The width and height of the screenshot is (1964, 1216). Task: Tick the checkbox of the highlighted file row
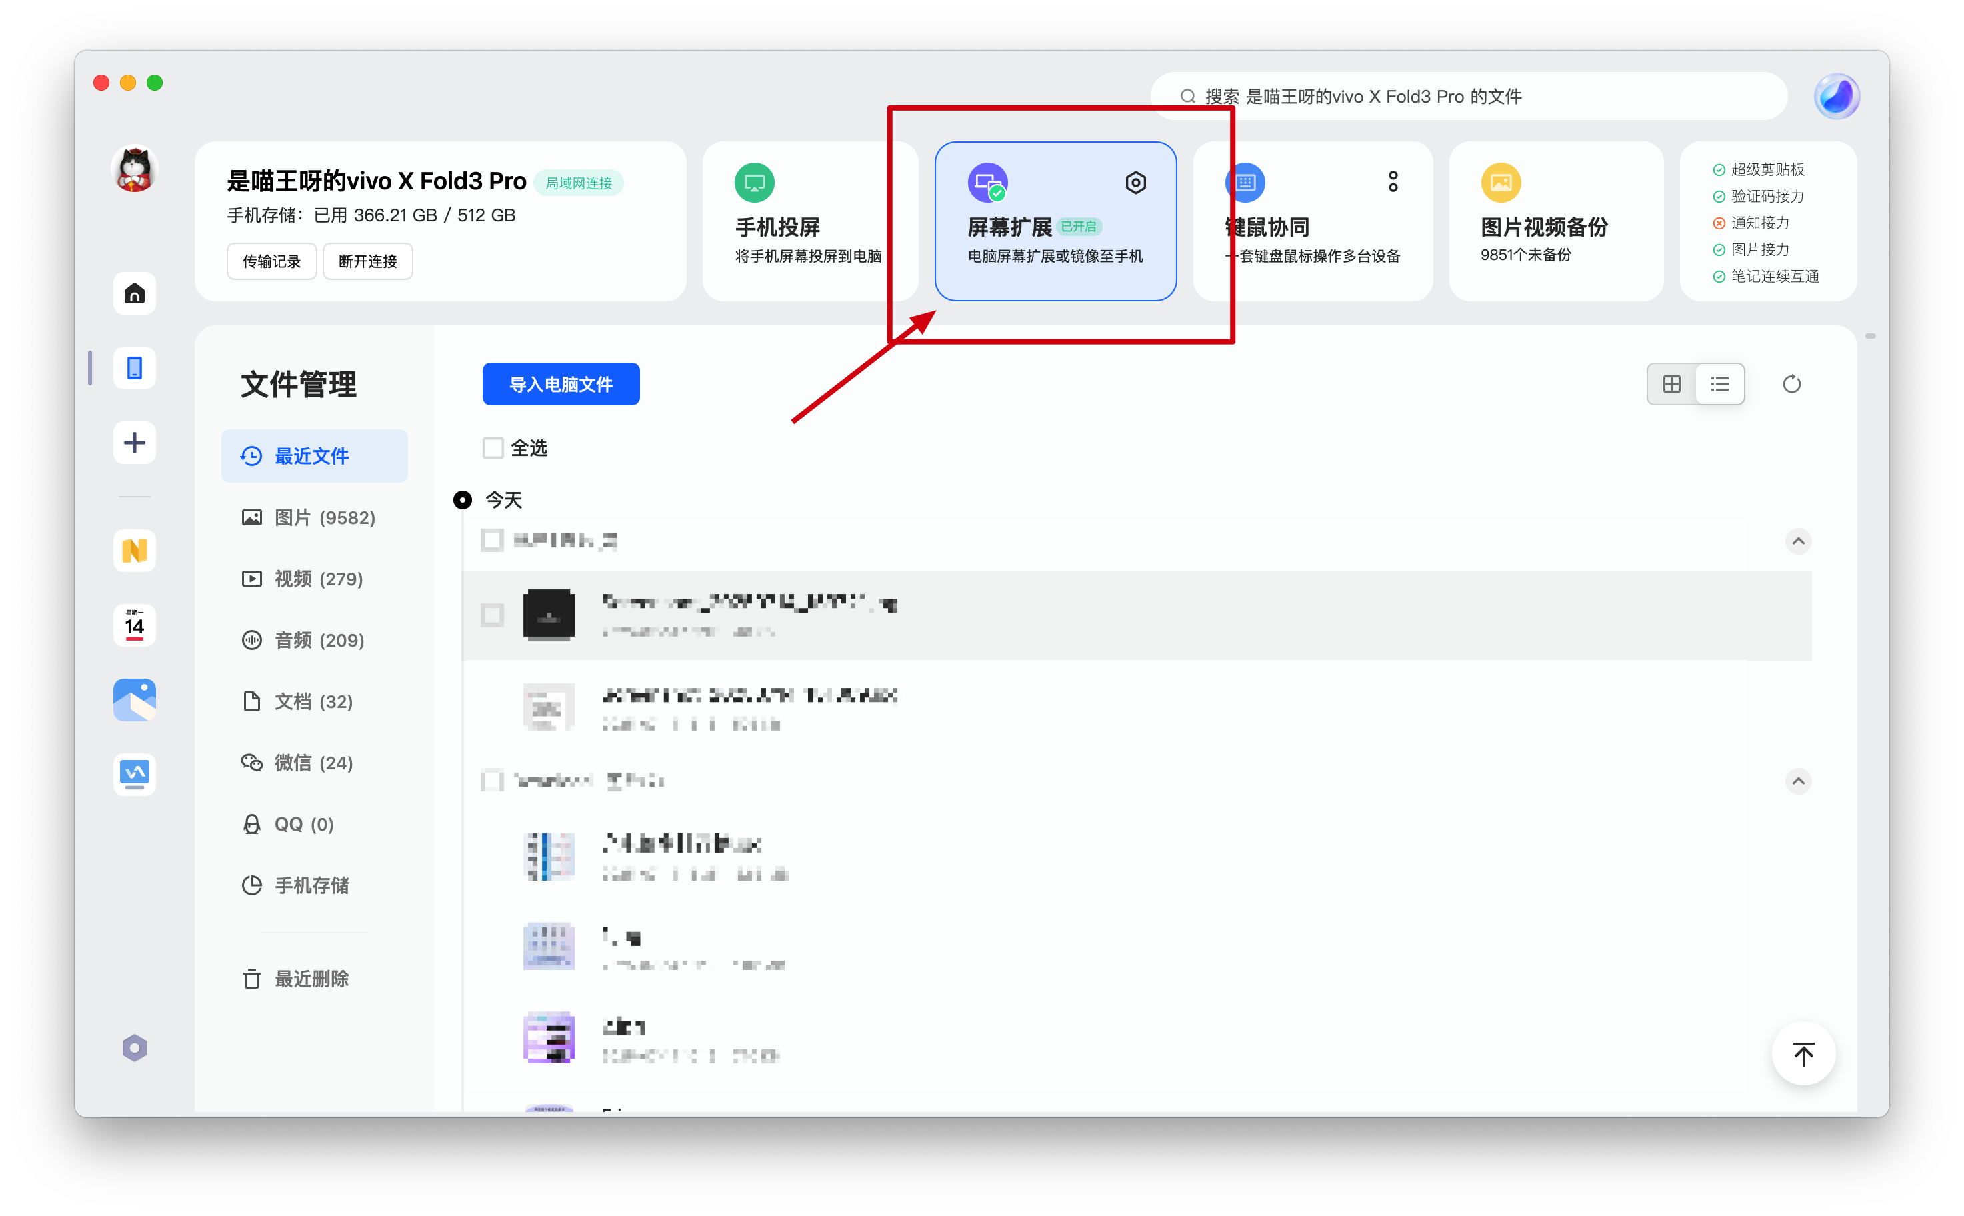[x=492, y=615]
